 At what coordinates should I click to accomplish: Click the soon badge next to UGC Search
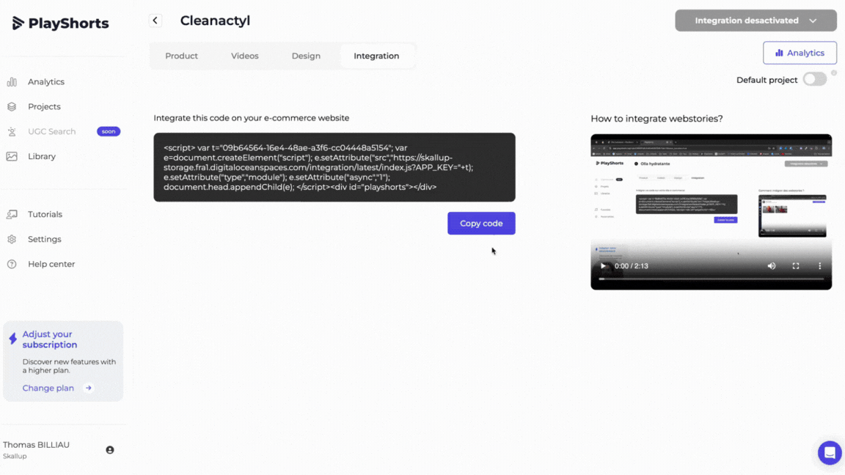[x=109, y=131]
